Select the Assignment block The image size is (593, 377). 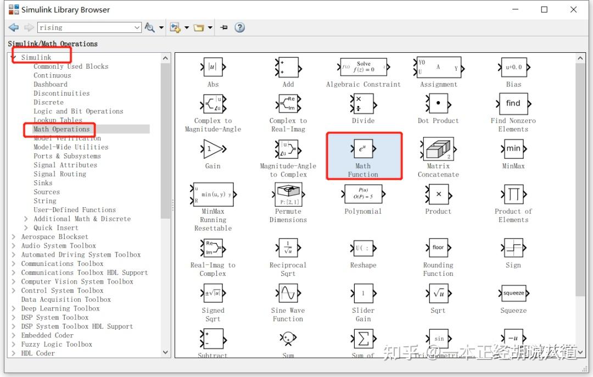coord(439,68)
